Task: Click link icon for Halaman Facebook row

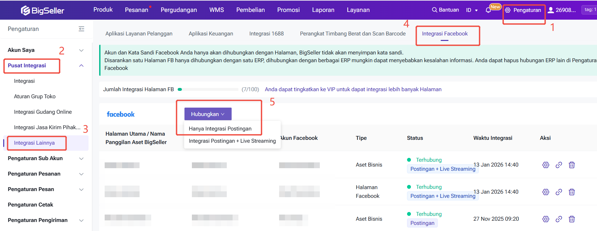Action: (x=559, y=192)
